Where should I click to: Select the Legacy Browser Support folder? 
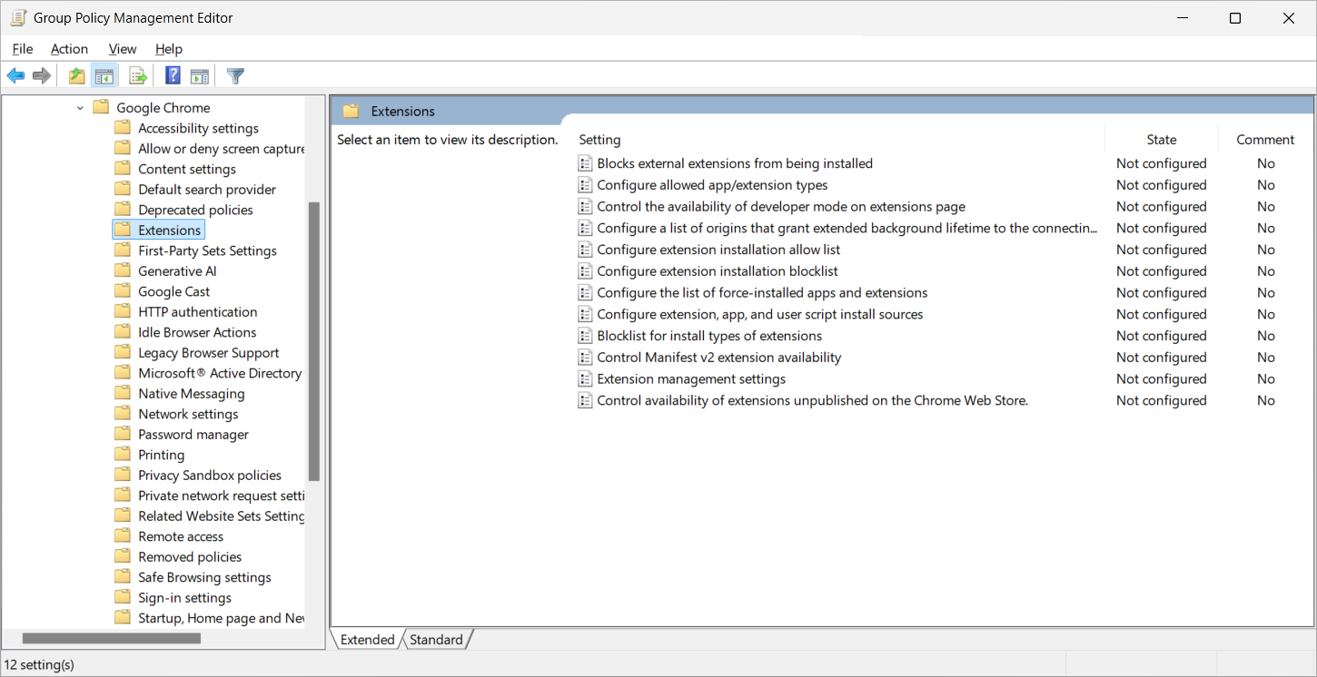click(197, 353)
